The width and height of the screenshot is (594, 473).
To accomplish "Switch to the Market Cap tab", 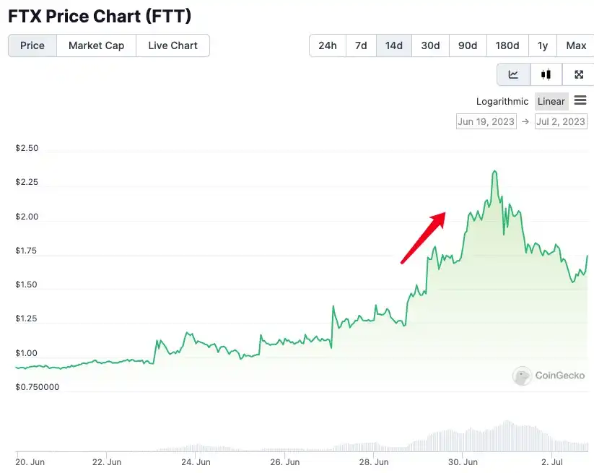I will [96, 45].
